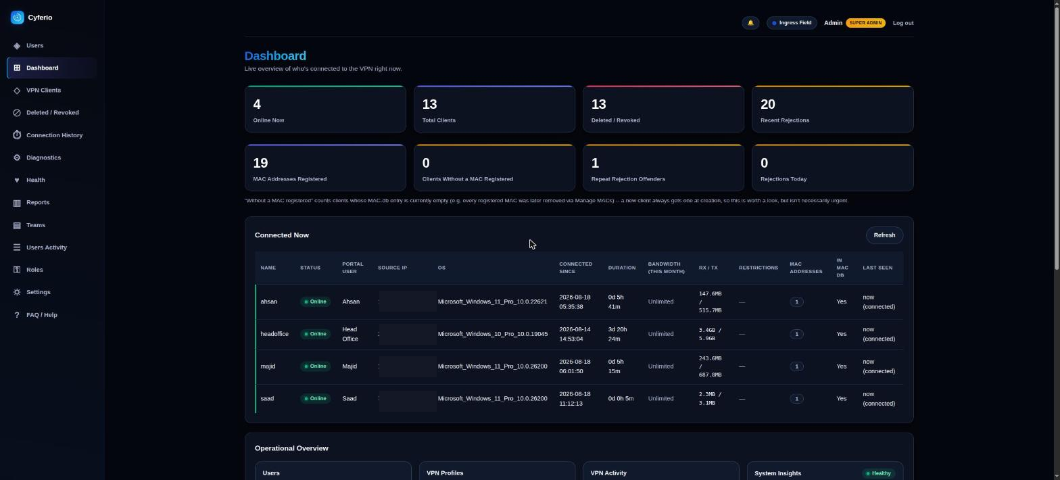Open the Reports section
Image resolution: width=1060 pixels, height=480 pixels.
pos(51,202)
